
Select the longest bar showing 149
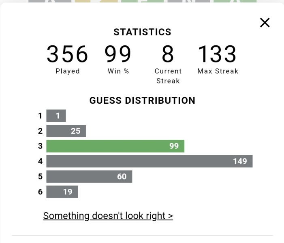pos(149,161)
